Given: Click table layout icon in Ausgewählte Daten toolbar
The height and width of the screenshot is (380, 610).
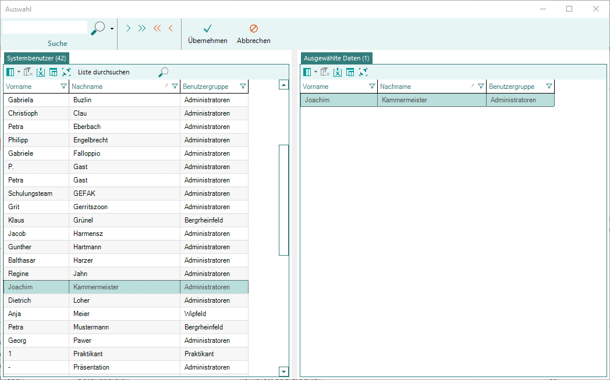Looking at the screenshot, I should (350, 72).
